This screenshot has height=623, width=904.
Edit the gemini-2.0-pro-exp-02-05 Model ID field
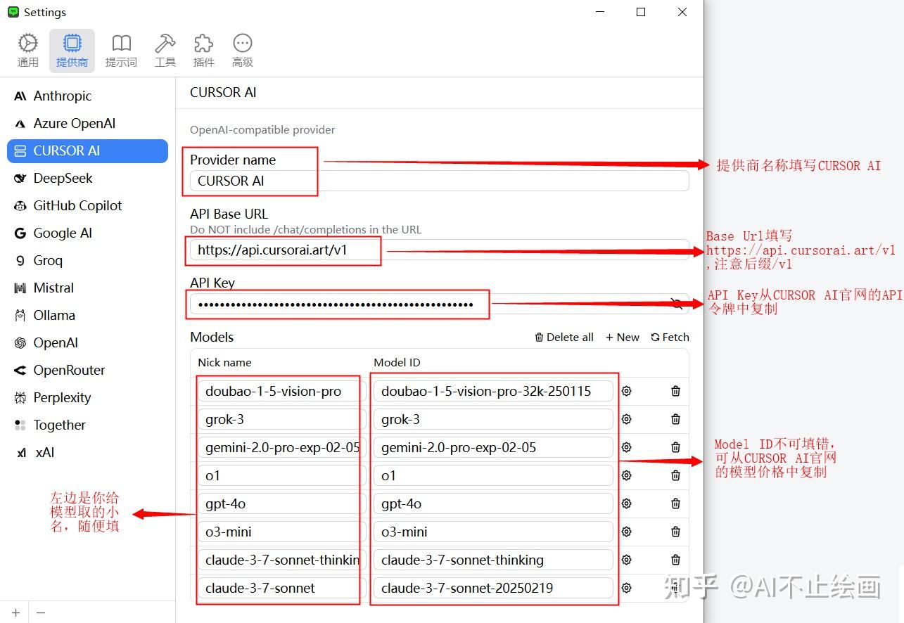coord(493,447)
